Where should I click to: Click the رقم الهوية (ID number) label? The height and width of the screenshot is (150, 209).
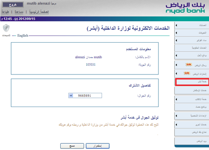tap(144, 65)
